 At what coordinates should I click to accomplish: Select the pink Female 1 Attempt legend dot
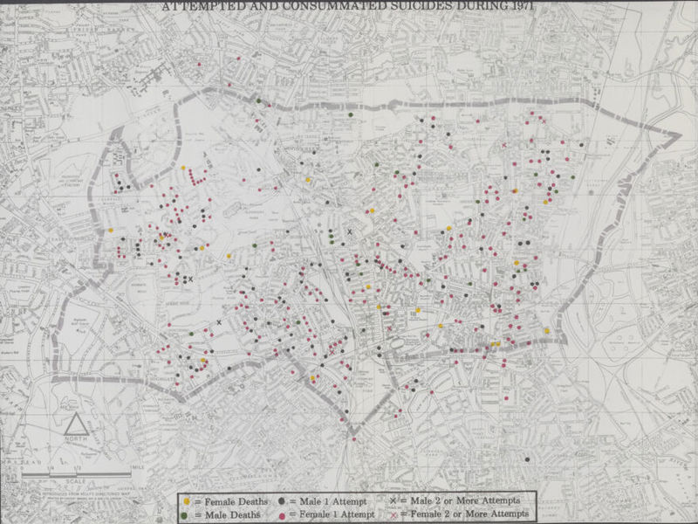coord(284,514)
